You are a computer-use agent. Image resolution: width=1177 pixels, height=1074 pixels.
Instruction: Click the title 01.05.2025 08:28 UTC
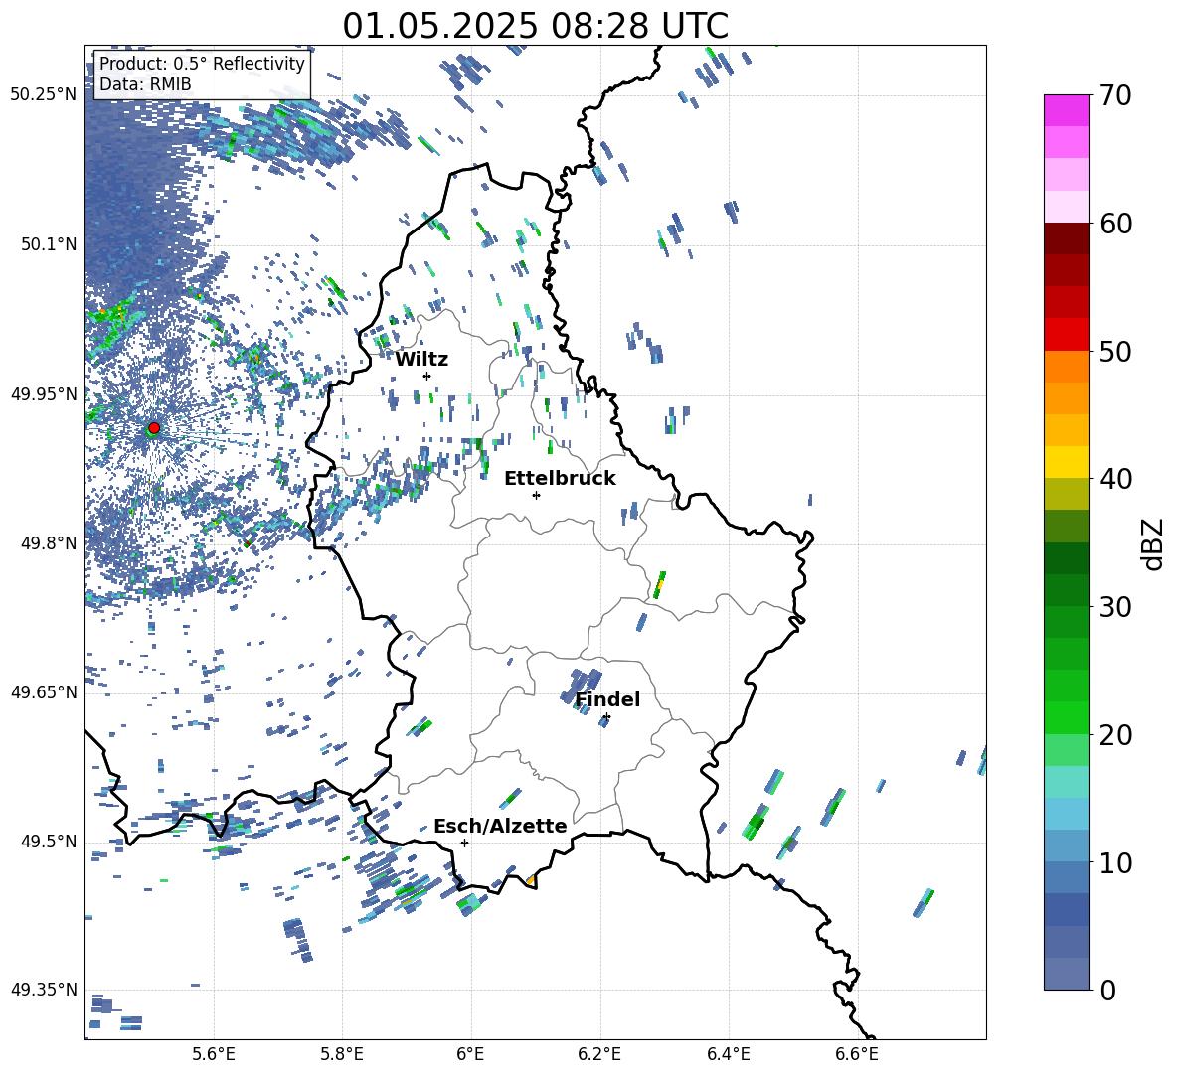pos(535,26)
